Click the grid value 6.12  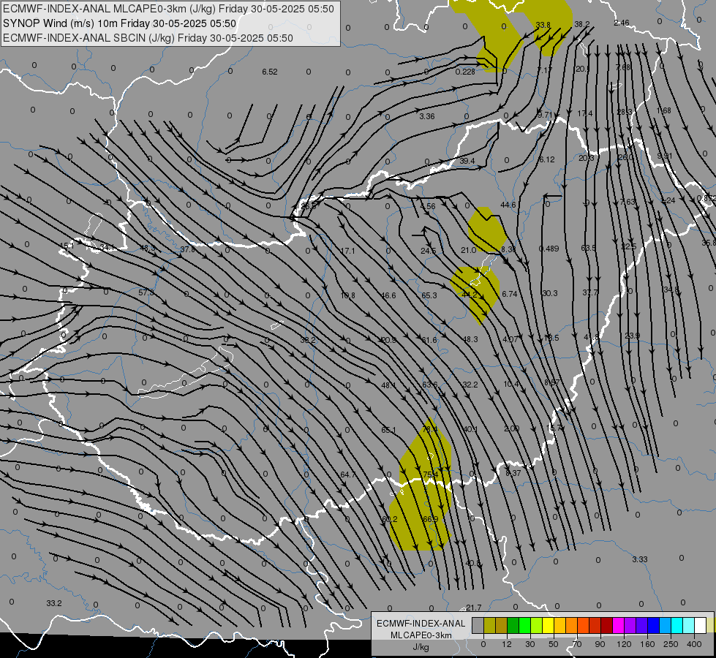(x=546, y=159)
